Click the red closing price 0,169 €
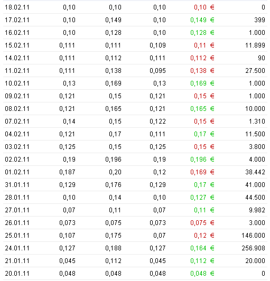Image resolution: width=270 pixels, height=281 pixels. [x=202, y=172]
